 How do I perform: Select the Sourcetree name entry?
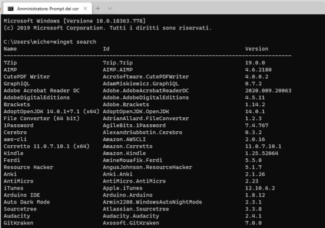[20, 209]
